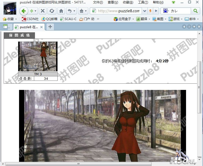Toggle the sidebar panel tab icon
203x166 pixels.
pyautogui.click(x=5, y=27)
